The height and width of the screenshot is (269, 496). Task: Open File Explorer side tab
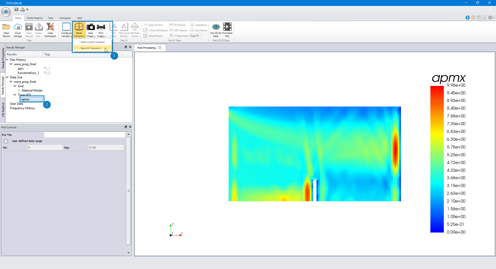click(x=3, y=110)
